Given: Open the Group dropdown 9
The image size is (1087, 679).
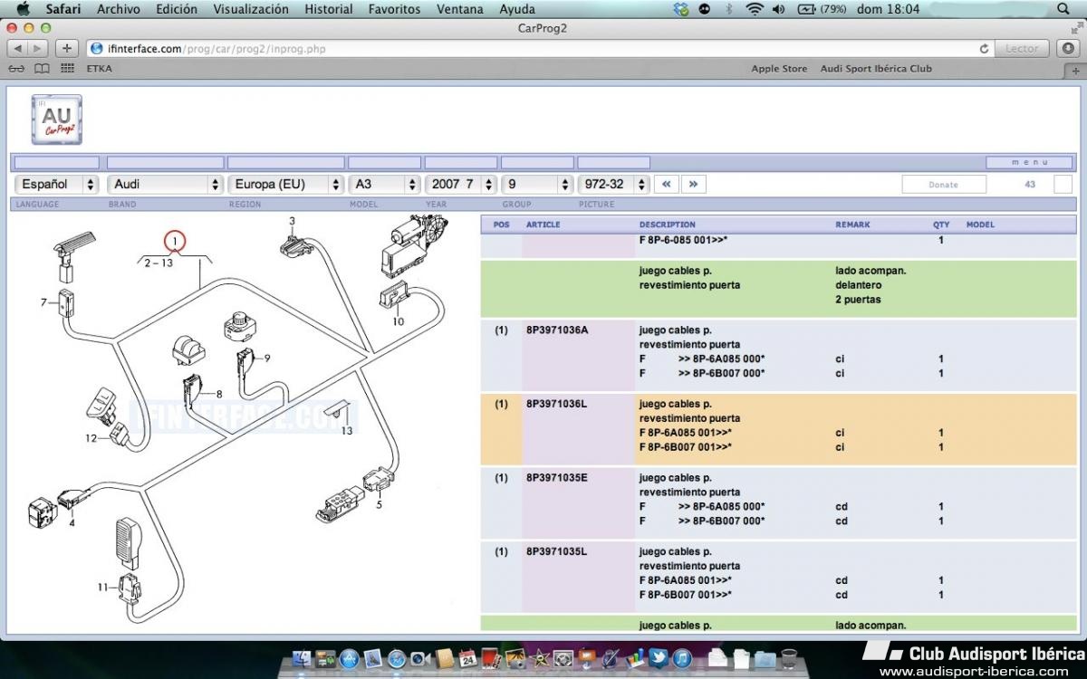Looking at the screenshot, I should [537, 184].
